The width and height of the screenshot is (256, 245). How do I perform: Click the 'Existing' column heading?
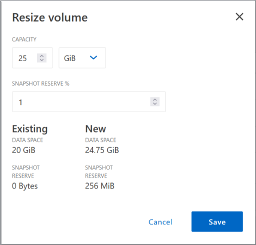click(30, 129)
